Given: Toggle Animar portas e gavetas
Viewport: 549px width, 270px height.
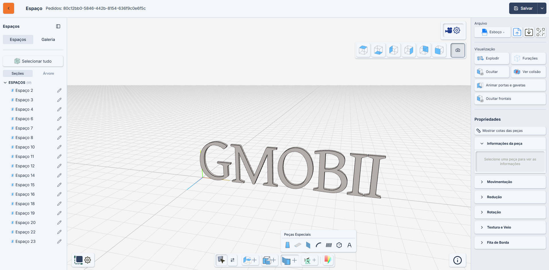Looking at the screenshot, I should (510, 85).
